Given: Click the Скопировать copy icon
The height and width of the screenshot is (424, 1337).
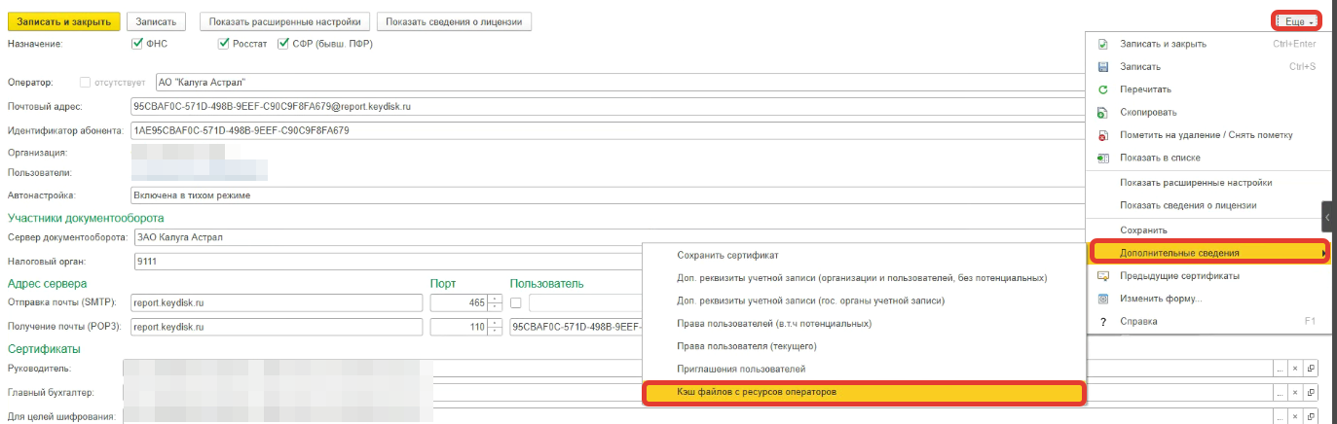Looking at the screenshot, I should 1103,113.
